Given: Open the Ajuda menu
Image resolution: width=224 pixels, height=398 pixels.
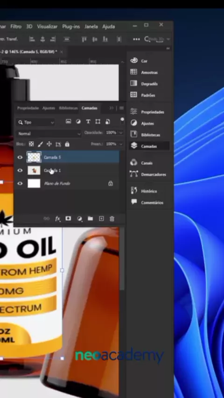Looking at the screenshot, I should point(109,27).
